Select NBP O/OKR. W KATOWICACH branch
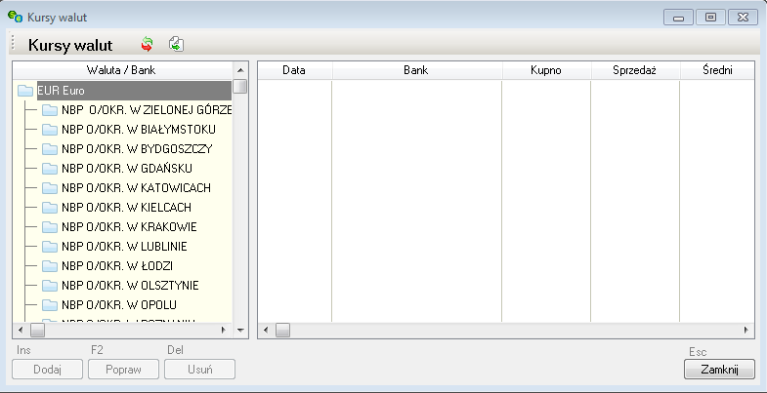The image size is (767, 393). tap(136, 188)
